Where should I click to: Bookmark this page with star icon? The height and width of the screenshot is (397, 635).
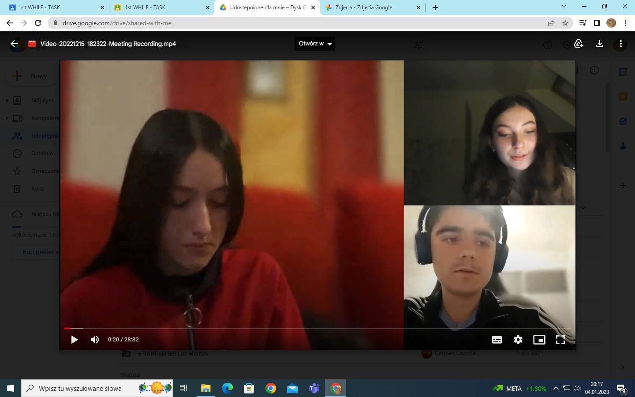565,23
